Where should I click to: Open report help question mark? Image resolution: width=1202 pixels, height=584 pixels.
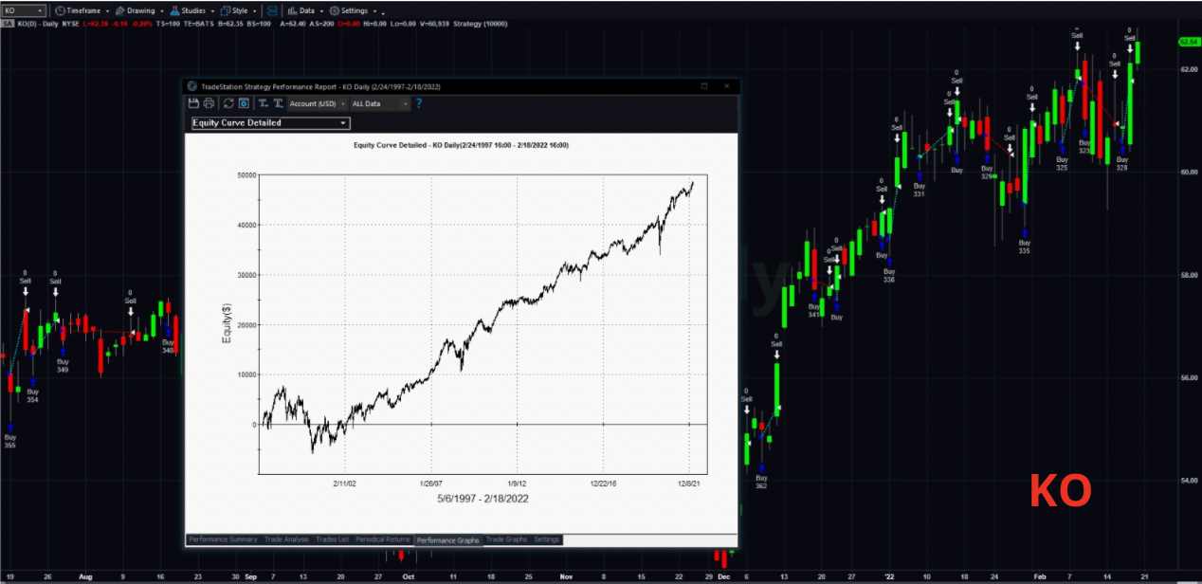click(x=419, y=103)
